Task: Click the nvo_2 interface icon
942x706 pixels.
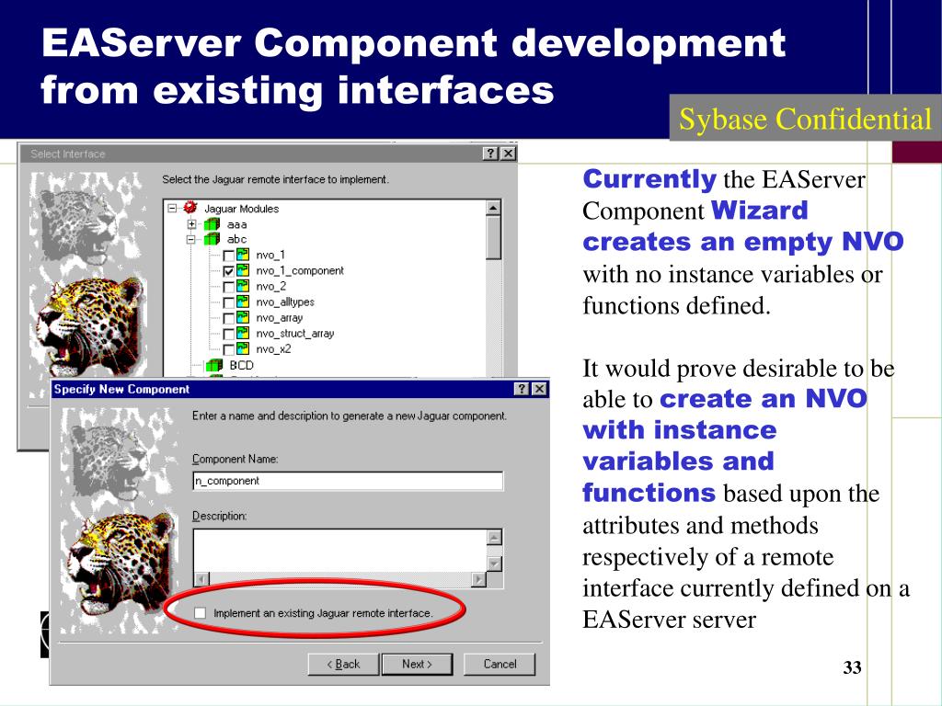Action: 243,286
